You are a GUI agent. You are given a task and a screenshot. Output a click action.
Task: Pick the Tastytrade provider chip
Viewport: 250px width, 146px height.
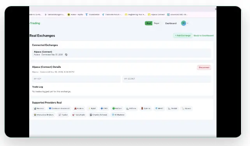tap(79, 115)
